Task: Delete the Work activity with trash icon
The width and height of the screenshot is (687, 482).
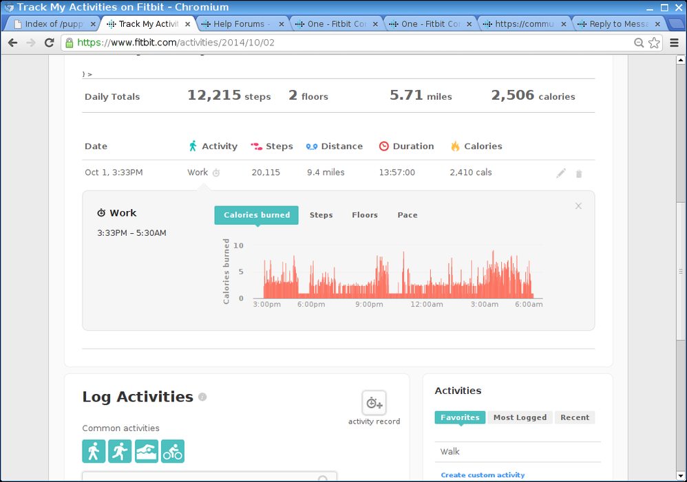Action: [x=579, y=174]
